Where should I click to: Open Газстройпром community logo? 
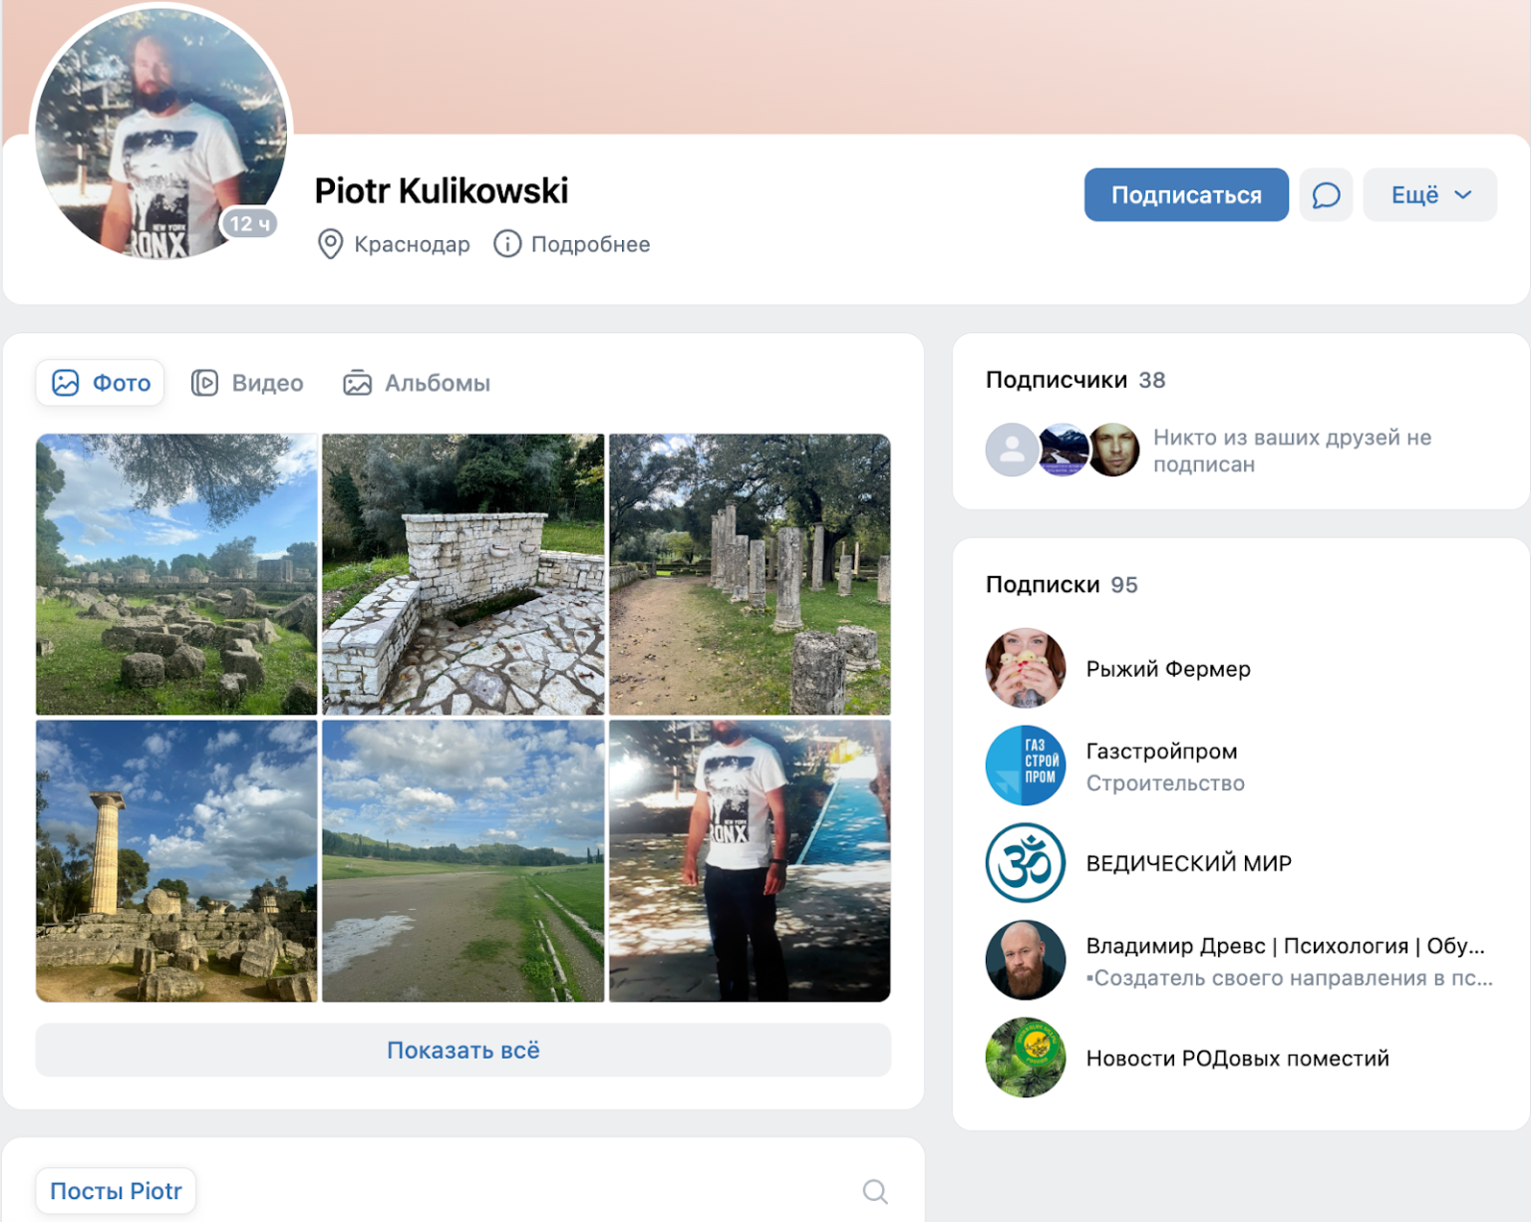coord(1025,765)
